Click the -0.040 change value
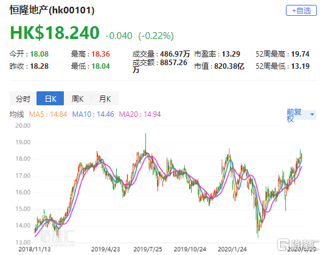The image size is (323, 255). 119,36
